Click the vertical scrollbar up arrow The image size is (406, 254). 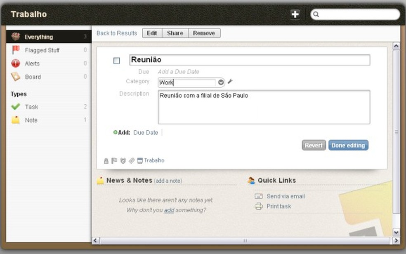[x=396, y=46]
